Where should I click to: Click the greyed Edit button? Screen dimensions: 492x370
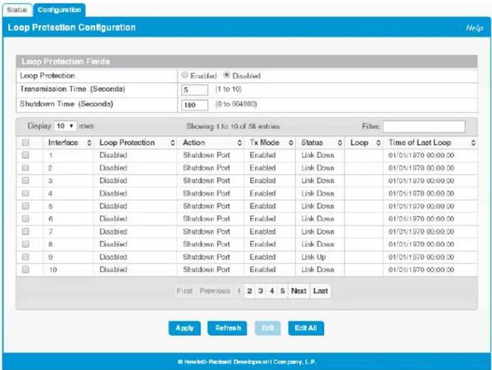coord(268,328)
